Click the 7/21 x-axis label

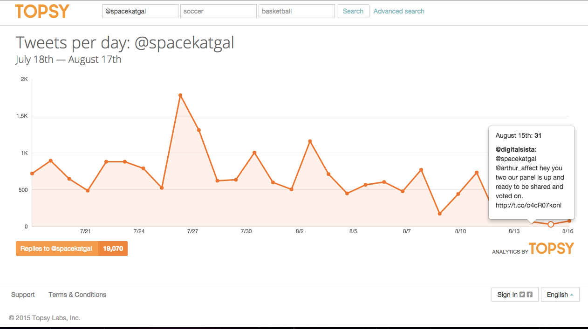click(85, 231)
